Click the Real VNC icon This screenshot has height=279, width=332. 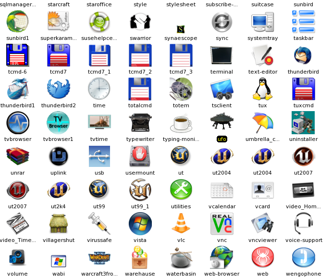pos(222,224)
